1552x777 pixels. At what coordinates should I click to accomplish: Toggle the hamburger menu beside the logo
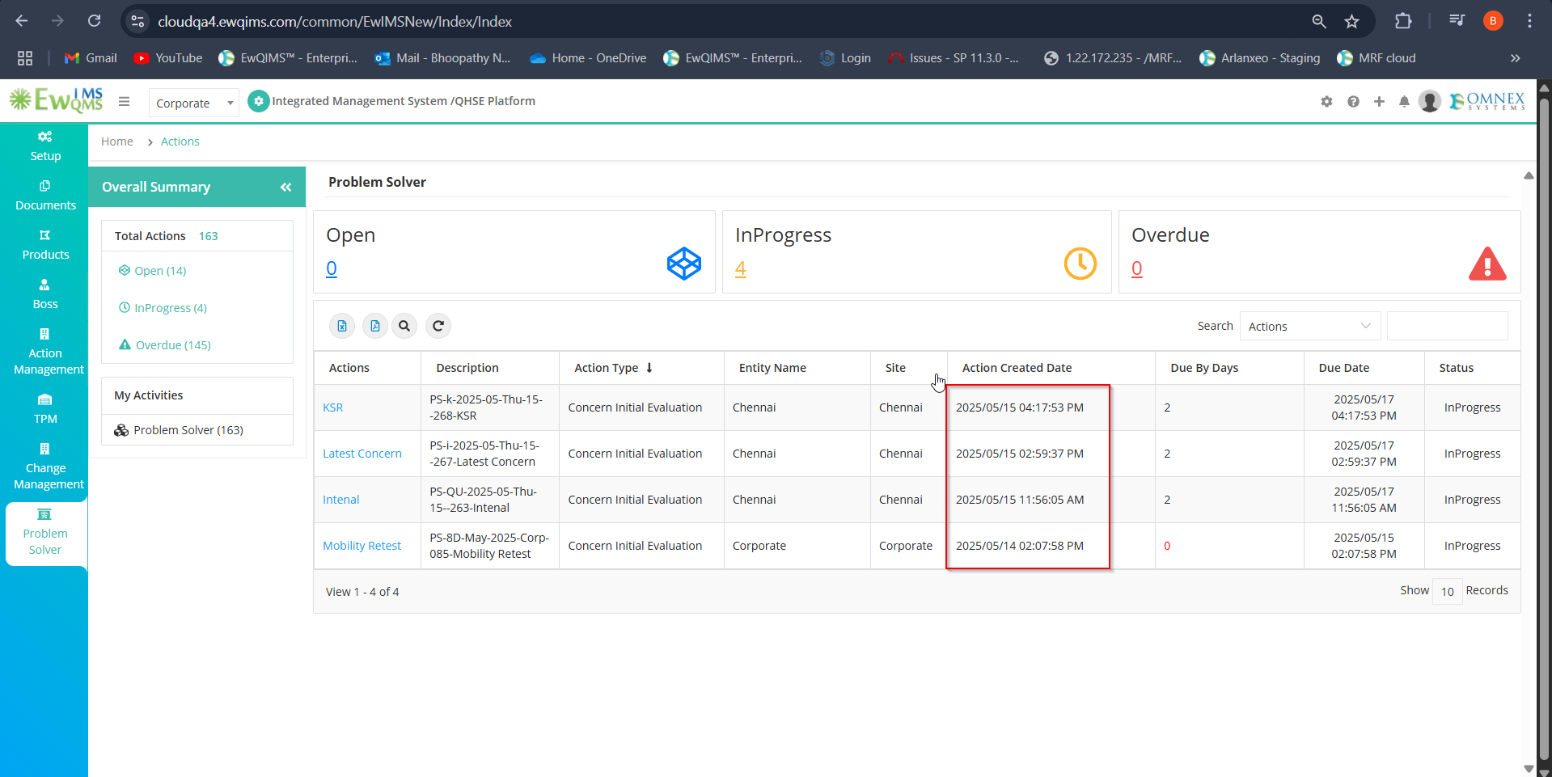[124, 101]
